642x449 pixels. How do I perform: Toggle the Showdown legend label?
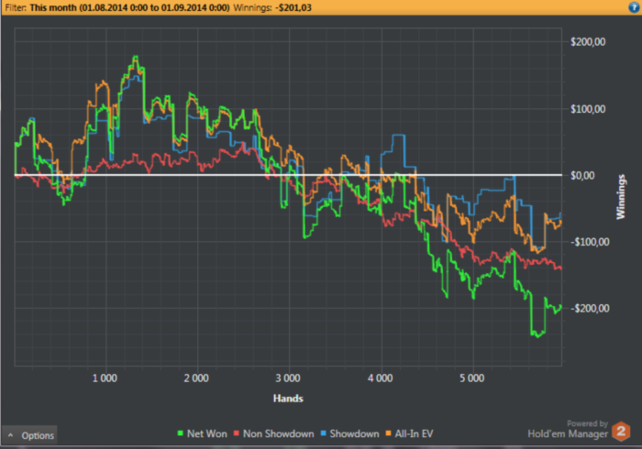pos(354,433)
